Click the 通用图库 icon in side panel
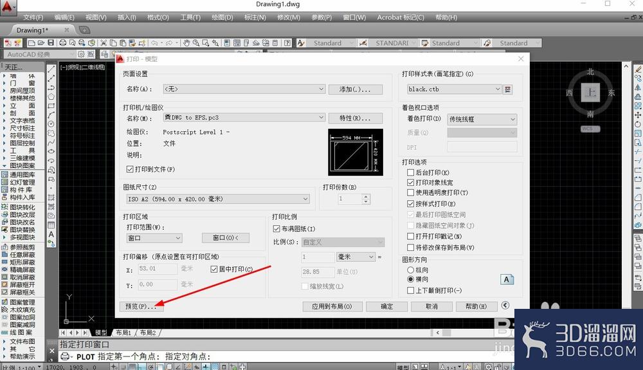Viewport: 643px width, 370px height. pos(5,174)
